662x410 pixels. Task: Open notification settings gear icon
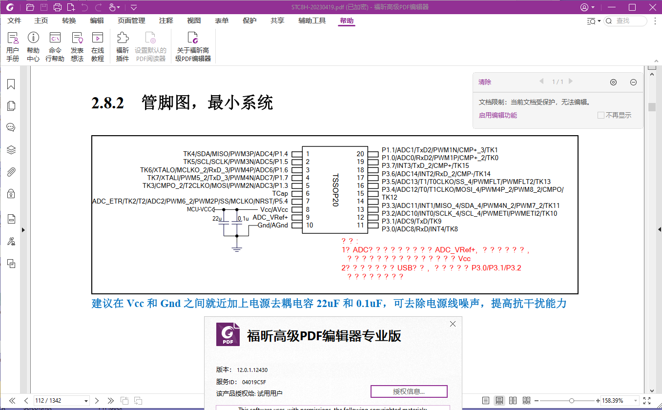614,82
